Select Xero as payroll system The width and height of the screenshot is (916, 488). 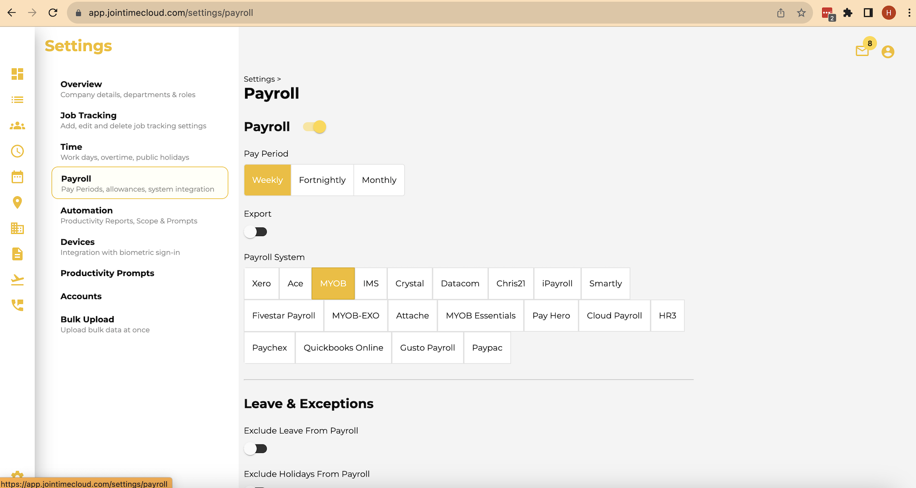[261, 283]
